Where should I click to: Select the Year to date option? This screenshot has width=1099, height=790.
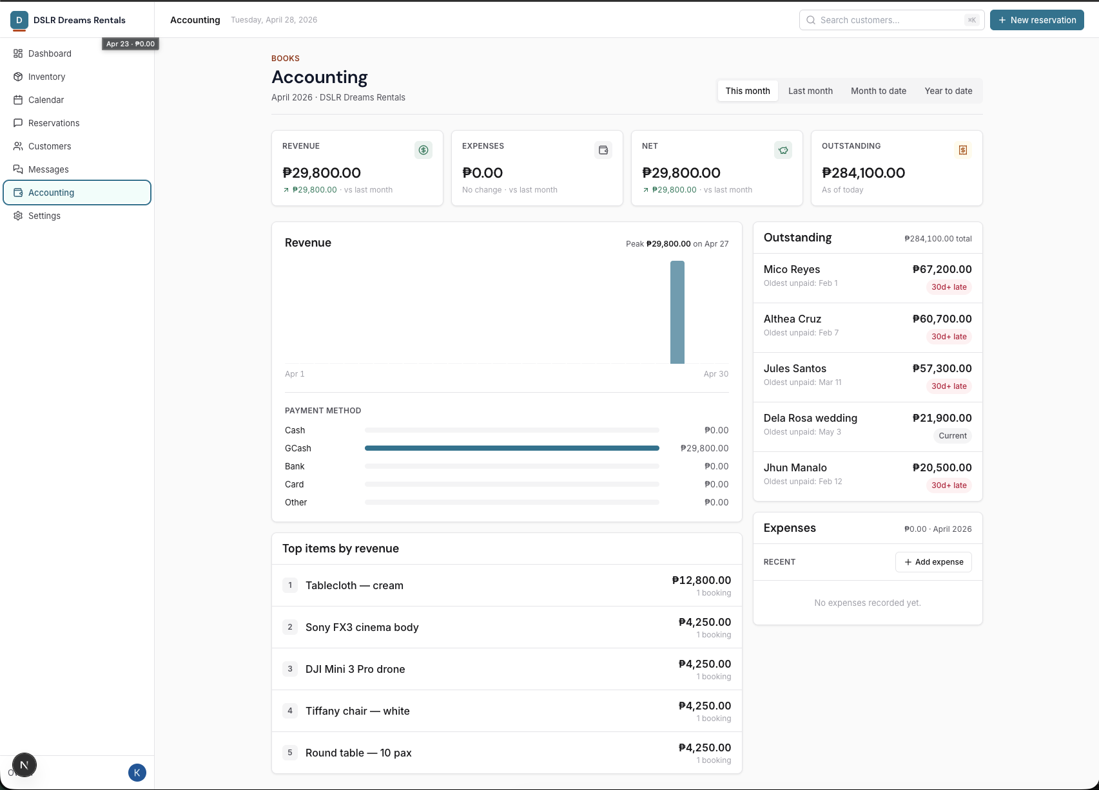[x=948, y=91]
